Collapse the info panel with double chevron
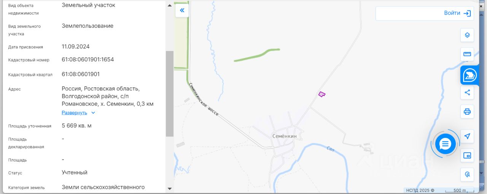This screenshot has width=487, height=194. coord(182,10)
